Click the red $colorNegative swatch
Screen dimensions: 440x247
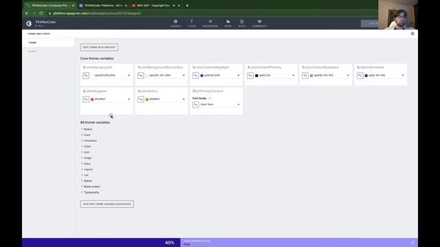click(x=92, y=99)
